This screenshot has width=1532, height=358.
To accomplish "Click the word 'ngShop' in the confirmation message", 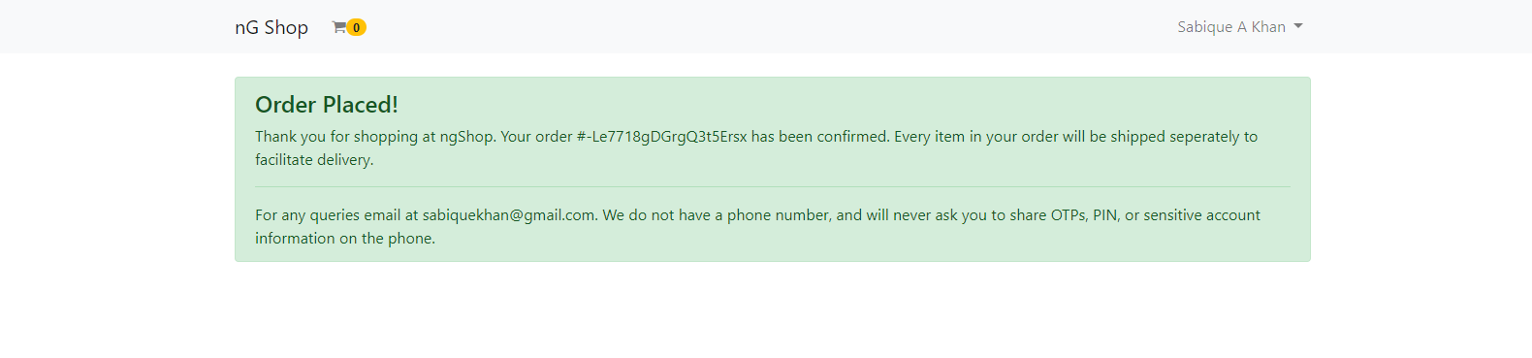I will point(467,137).
